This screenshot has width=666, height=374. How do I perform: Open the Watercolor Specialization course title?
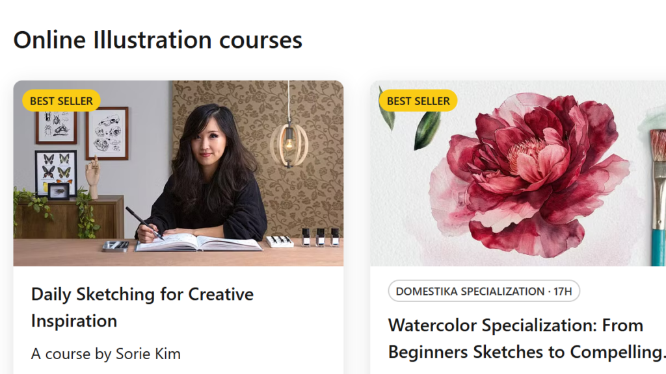515,338
